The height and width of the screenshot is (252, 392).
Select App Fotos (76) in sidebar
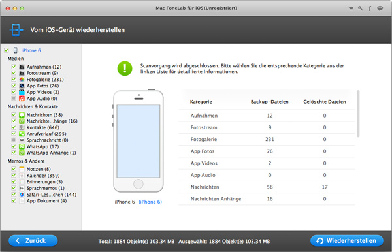pyautogui.click(x=42, y=86)
